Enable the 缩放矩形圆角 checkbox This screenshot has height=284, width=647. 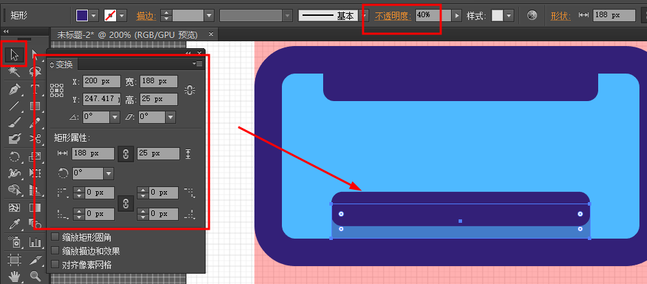(55, 237)
